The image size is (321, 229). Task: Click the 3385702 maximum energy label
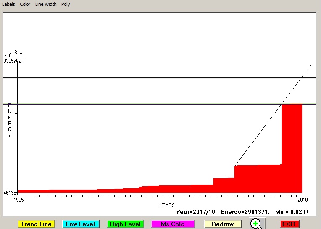13,61
